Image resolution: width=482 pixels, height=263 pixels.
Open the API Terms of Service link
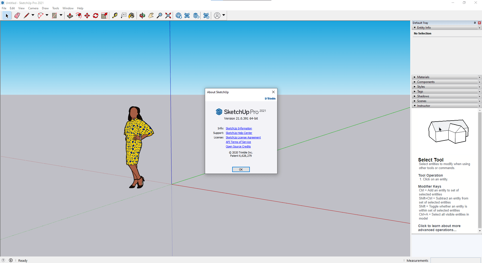point(238,142)
